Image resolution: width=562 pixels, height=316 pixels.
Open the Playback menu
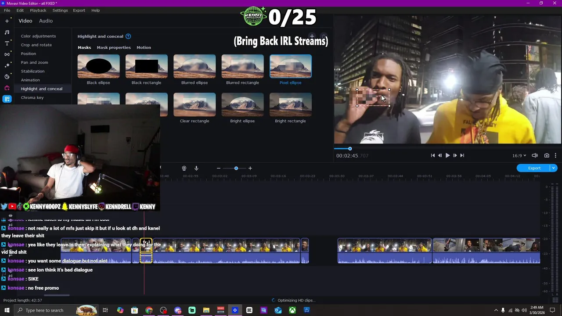click(38, 10)
